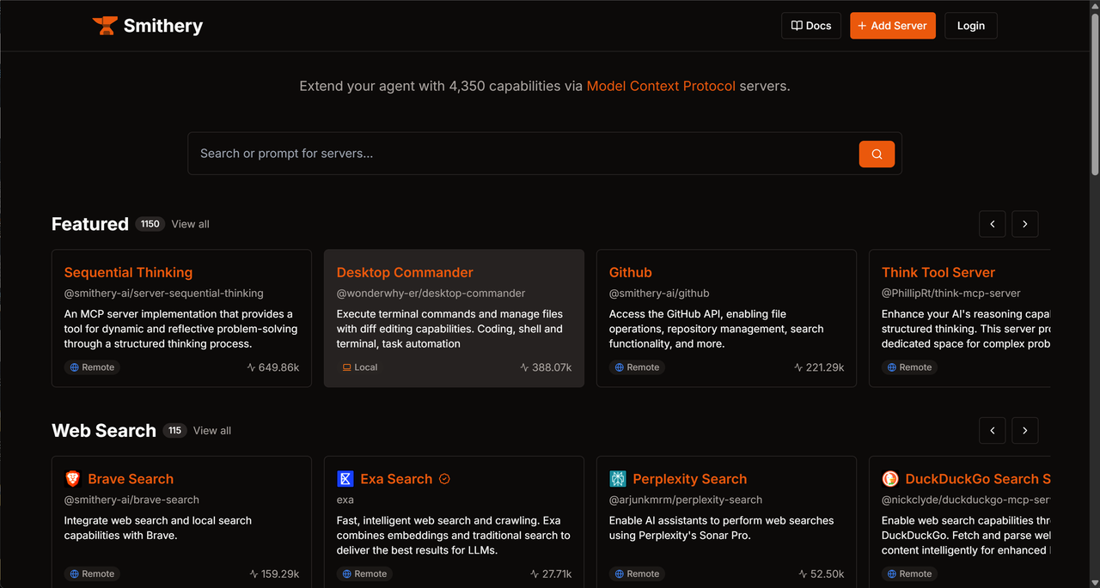The image size is (1100, 588).
Task: Go to next Featured servers page
Action: pos(1025,224)
